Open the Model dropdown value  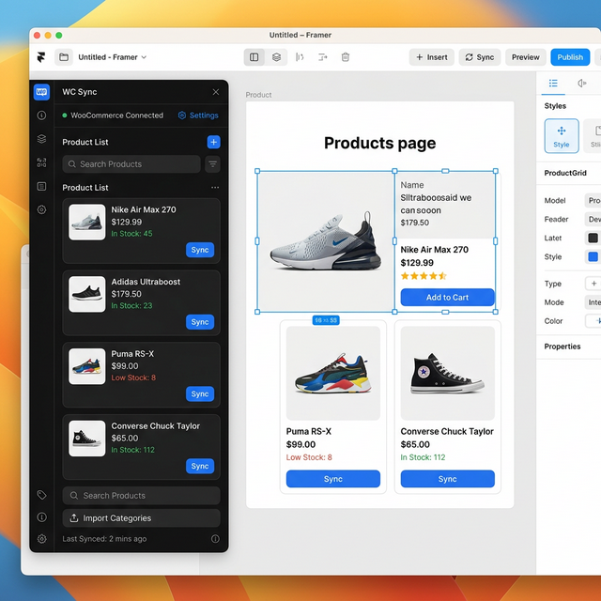coord(593,200)
